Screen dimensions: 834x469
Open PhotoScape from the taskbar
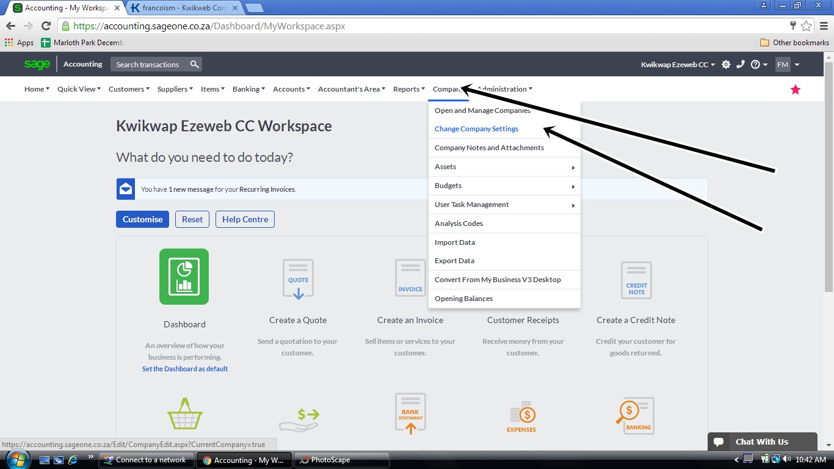[x=341, y=460]
